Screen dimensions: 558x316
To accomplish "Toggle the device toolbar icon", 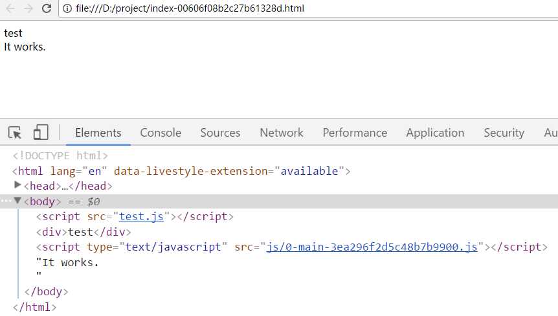I will [41, 133].
